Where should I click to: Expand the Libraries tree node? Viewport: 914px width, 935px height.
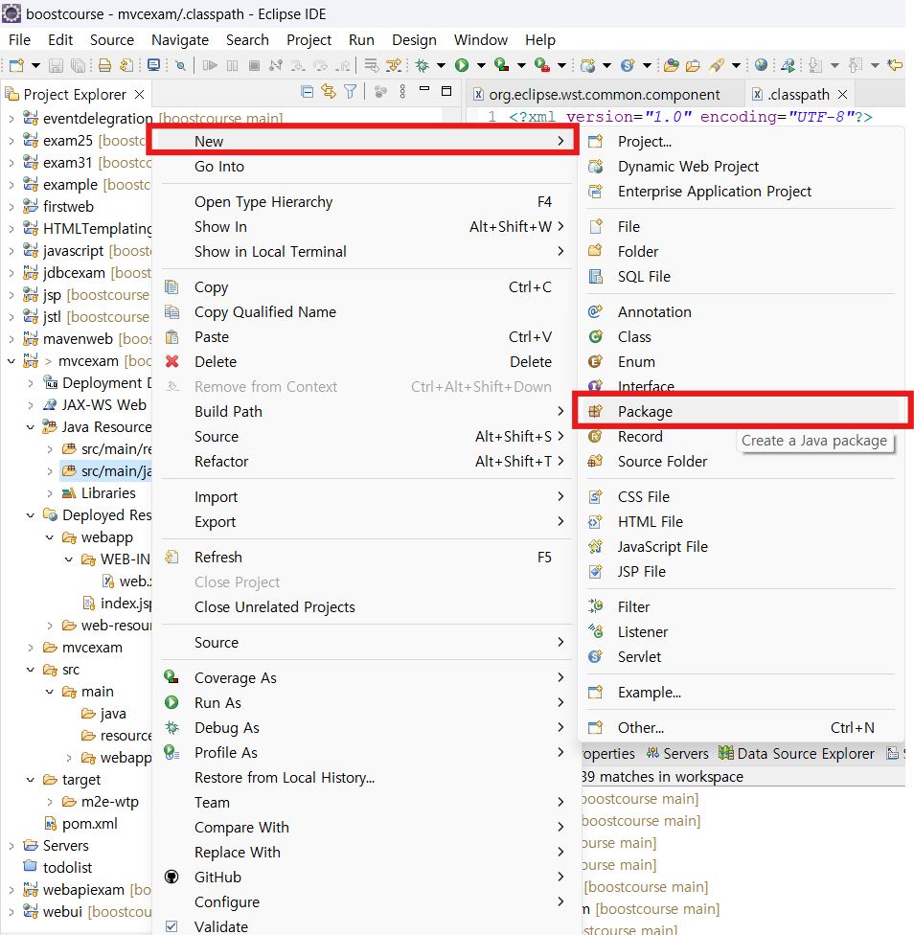tap(50, 493)
